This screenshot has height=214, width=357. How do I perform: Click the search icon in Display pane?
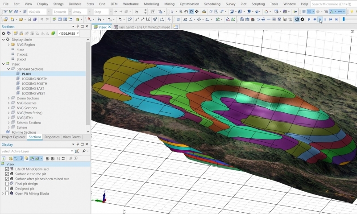(x=83, y=151)
